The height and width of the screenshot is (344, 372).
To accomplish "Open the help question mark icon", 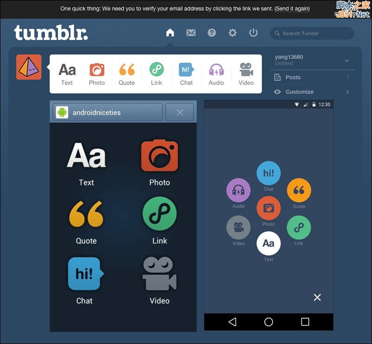I will click(212, 33).
